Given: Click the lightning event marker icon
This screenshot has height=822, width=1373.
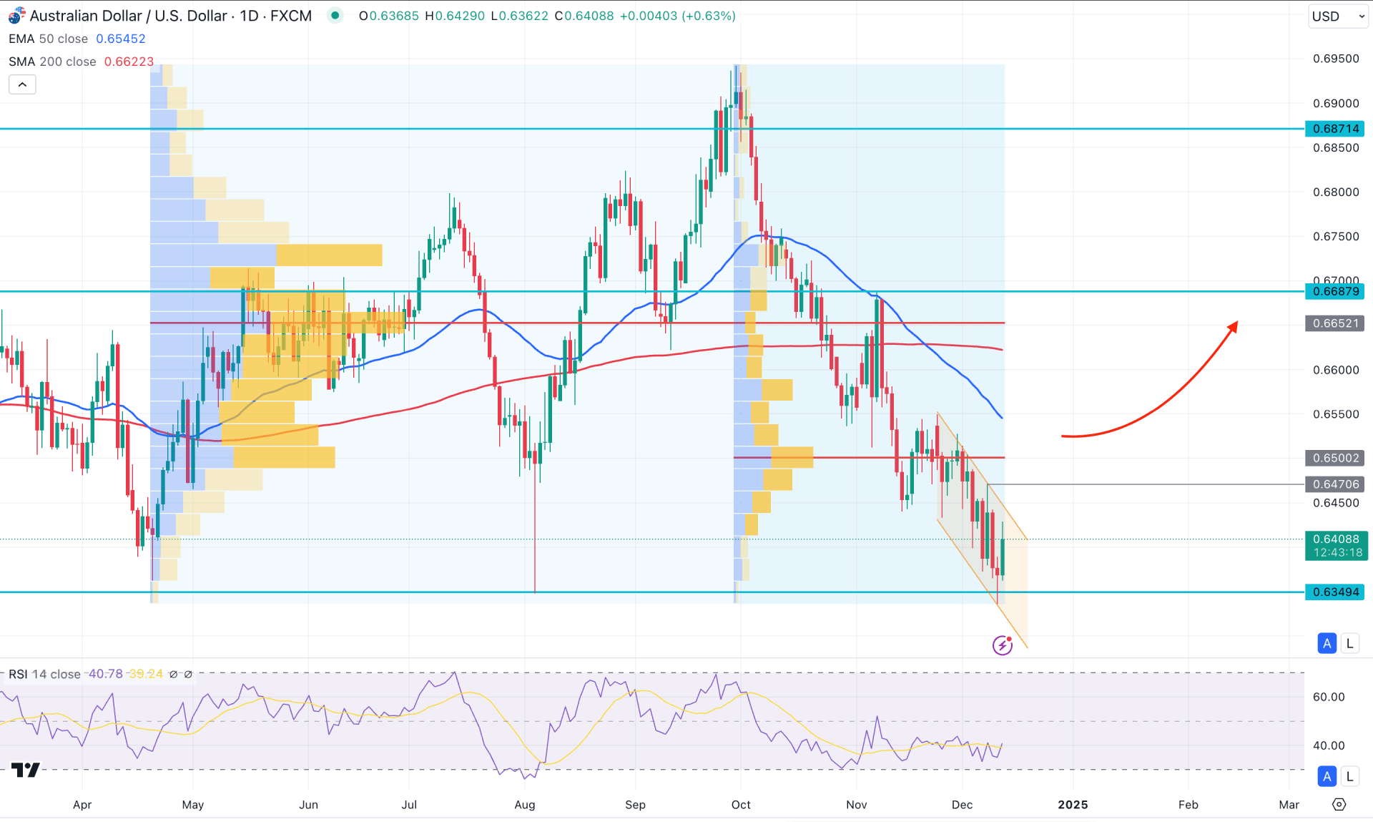Looking at the screenshot, I should 1003,645.
